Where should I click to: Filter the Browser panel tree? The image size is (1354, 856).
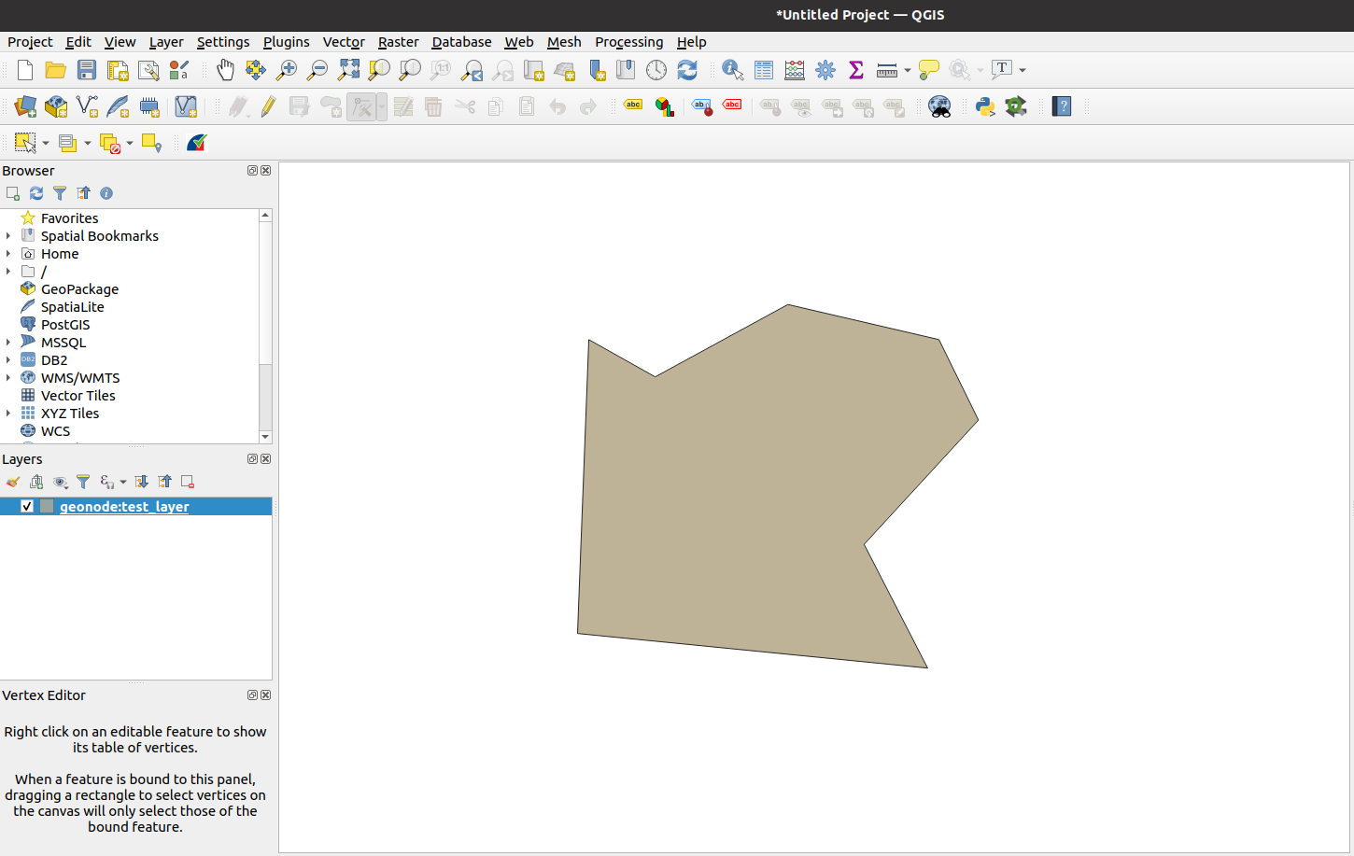click(x=60, y=193)
